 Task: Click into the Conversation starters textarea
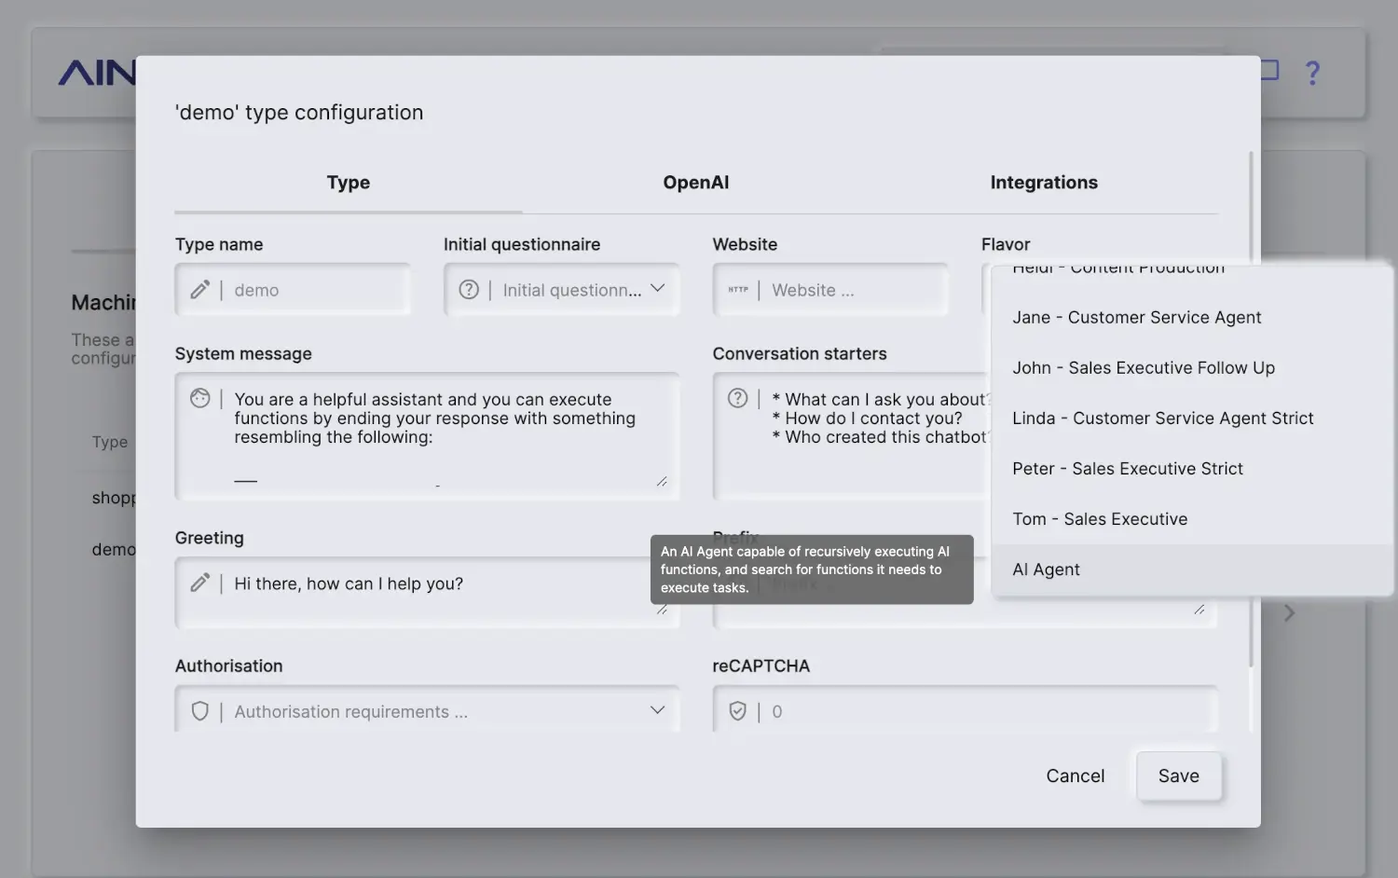tap(852, 436)
